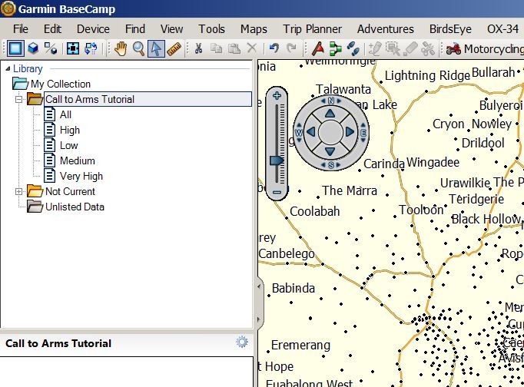Select the 2D map view icon
Screen dimensions: 524x387
15,48
